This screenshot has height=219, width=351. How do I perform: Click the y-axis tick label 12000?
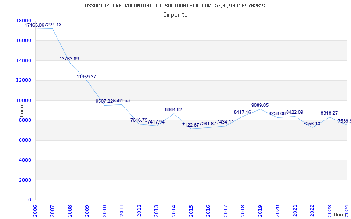[24, 81]
